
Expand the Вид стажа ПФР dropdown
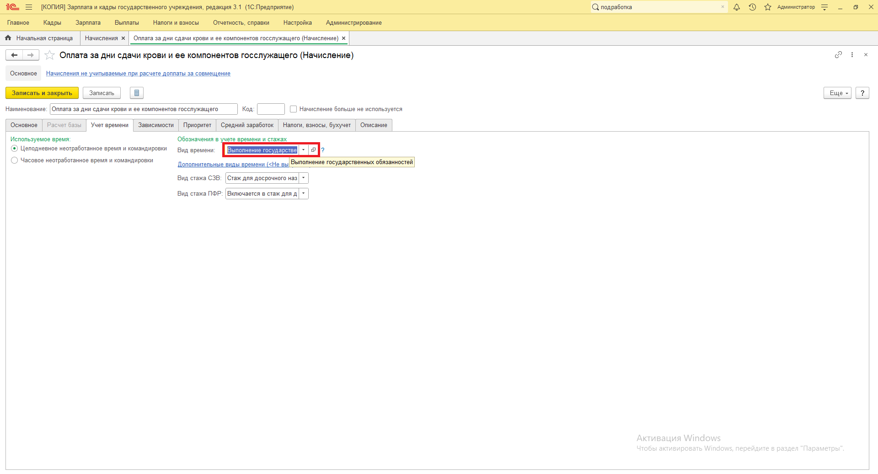tap(304, 194)
